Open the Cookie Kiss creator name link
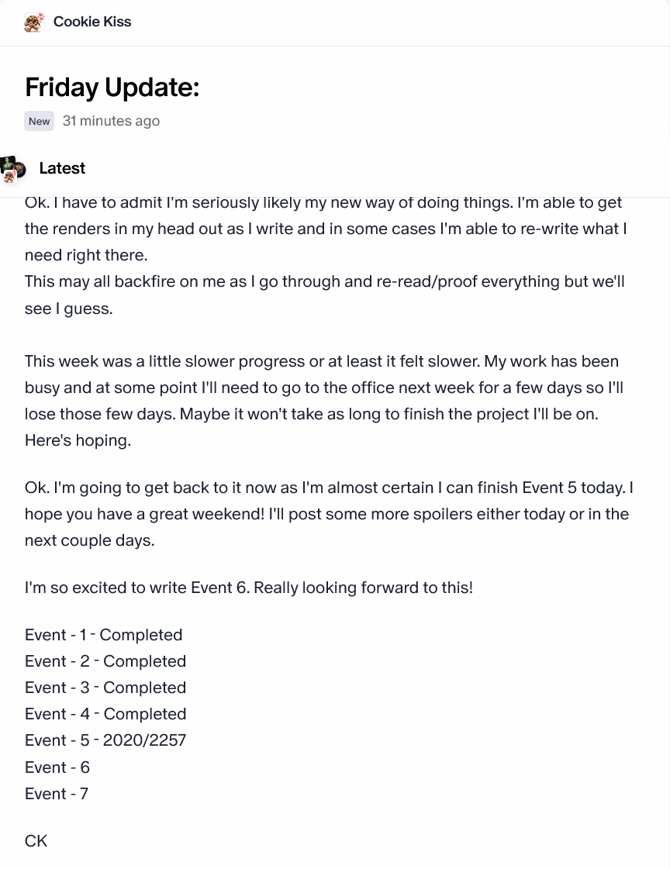Viewport: 670px width, 869px height. click(x=92, y=22)
